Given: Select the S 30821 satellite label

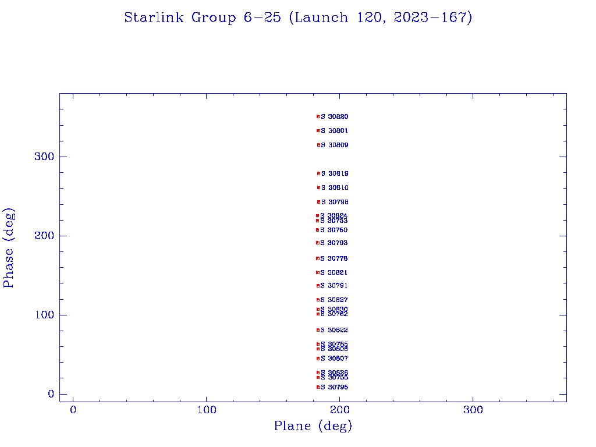Looking at the screenshot, I should coord(334,272).
